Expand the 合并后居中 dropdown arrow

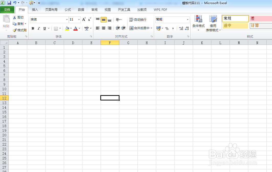coord(151,28)
